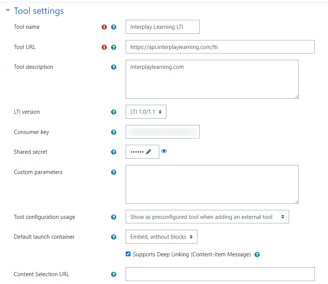Focus the Tool URL input field
This screenshot has height=284, width=328.
point(220,47)
